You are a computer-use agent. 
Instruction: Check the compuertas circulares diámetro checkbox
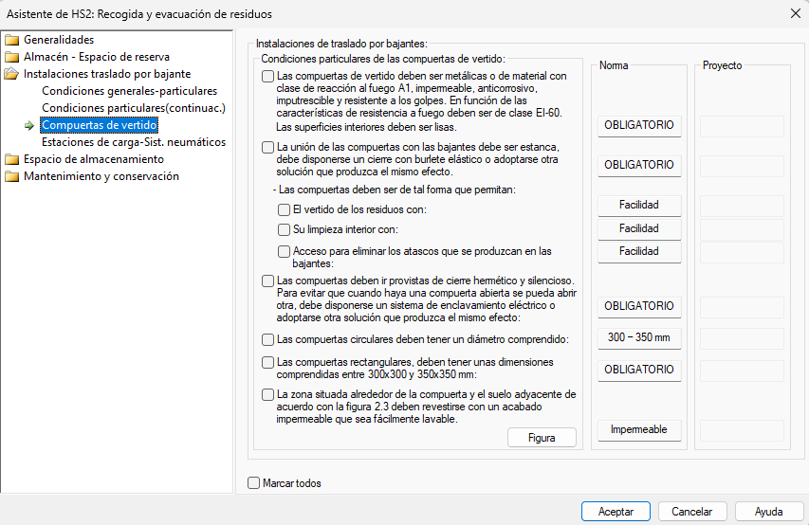(x=267, y=339)
